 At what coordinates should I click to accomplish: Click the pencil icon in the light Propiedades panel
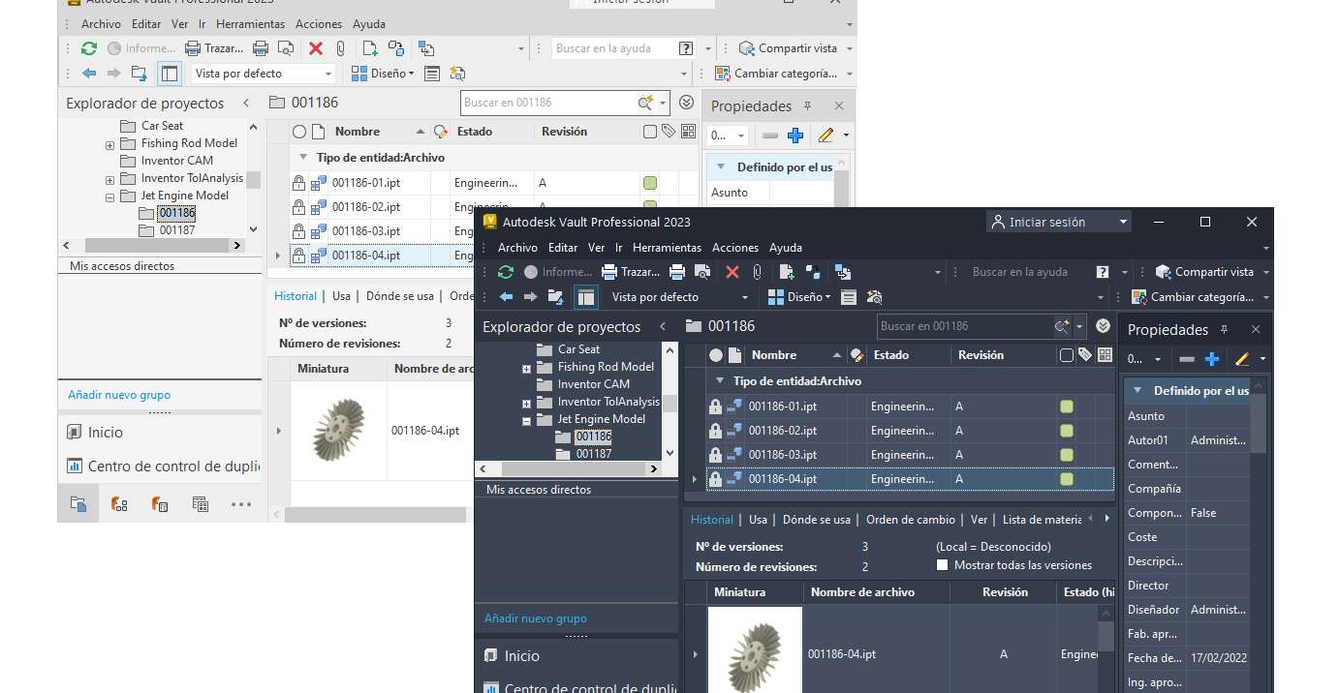[826, 136]
